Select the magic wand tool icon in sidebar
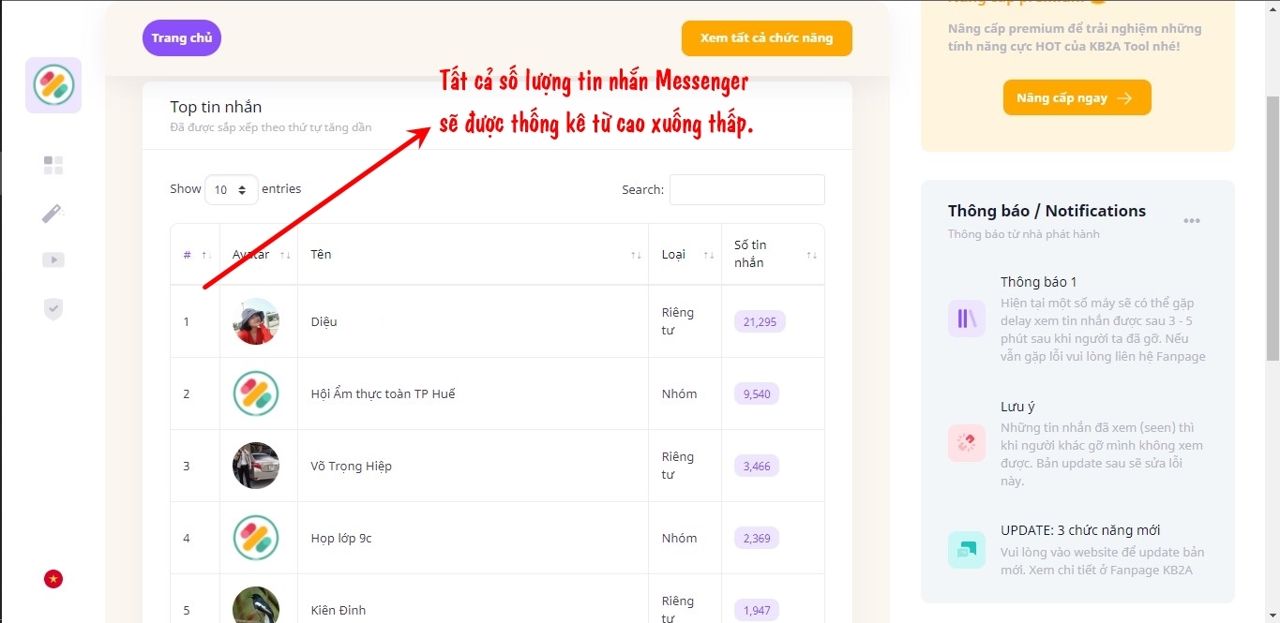The image size is (1280, 623). point(53,213)
